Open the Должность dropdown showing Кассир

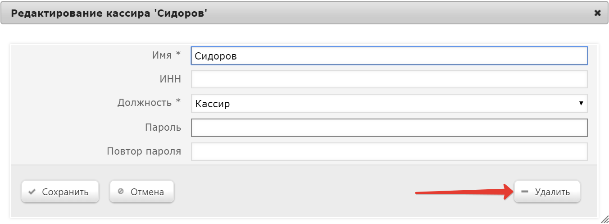(389, 104)
